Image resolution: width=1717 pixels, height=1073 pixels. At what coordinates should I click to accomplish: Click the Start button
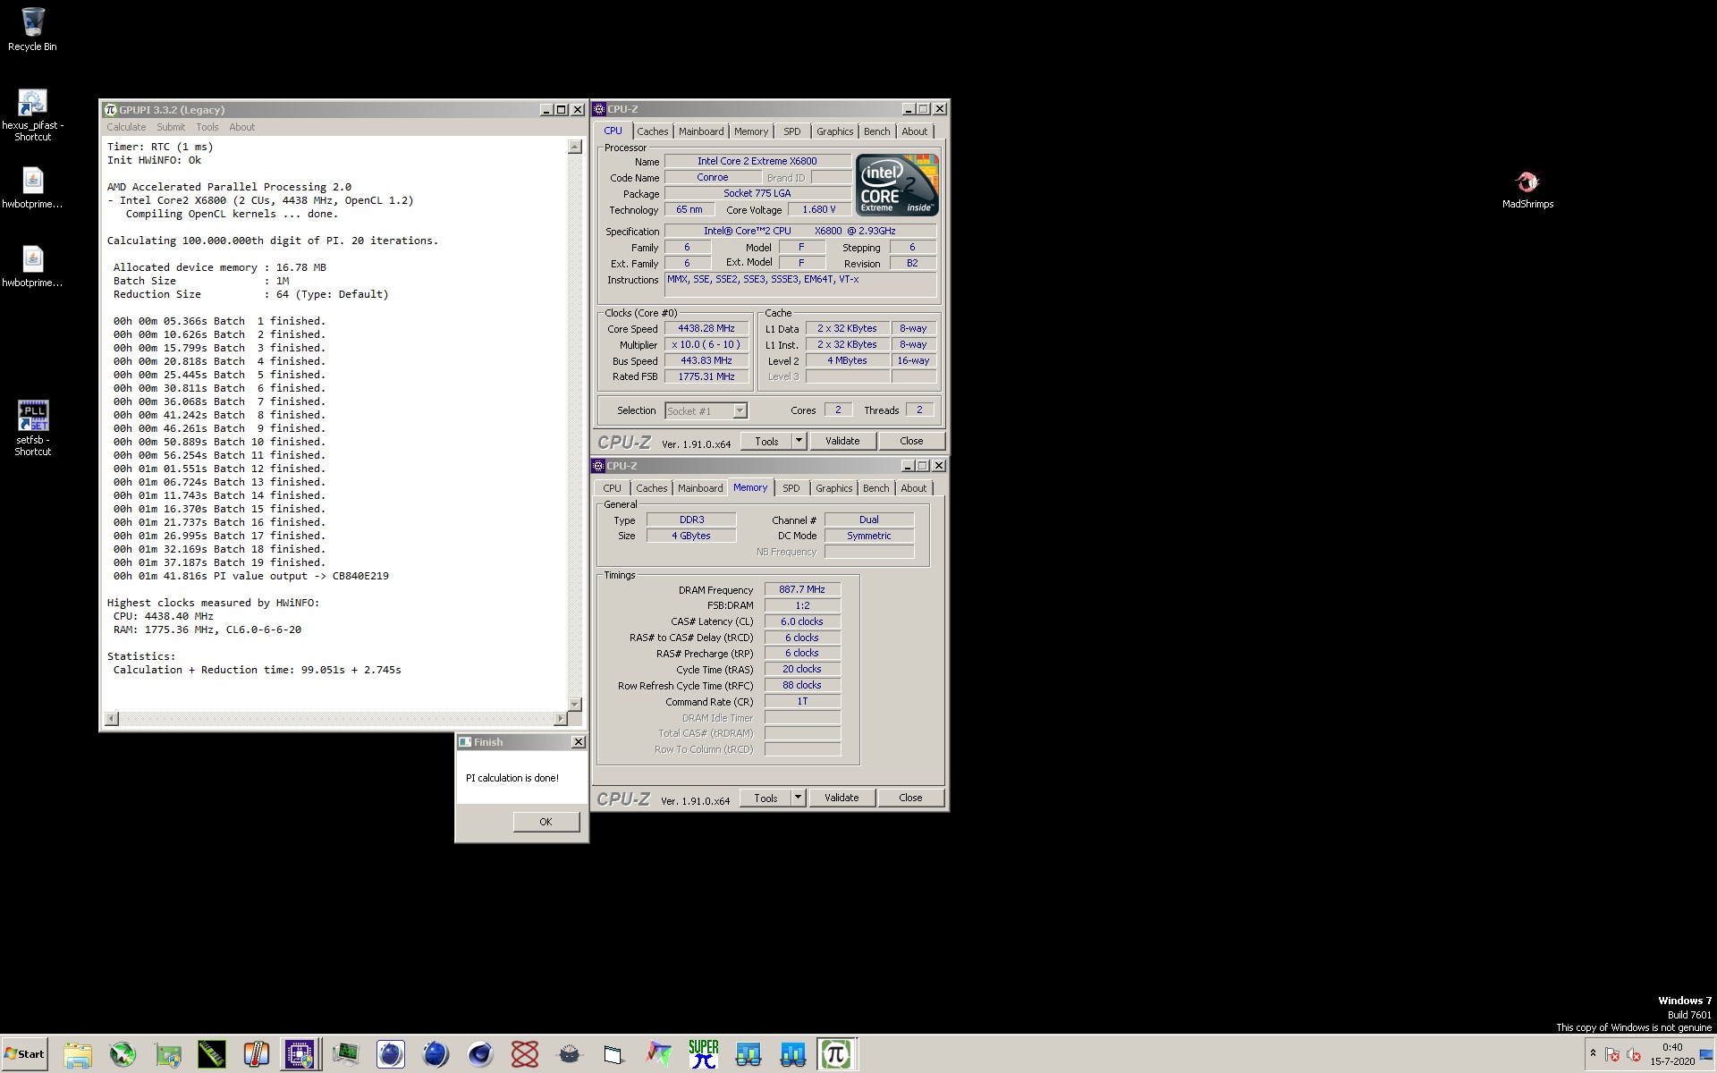click(x=24, y=1054)
